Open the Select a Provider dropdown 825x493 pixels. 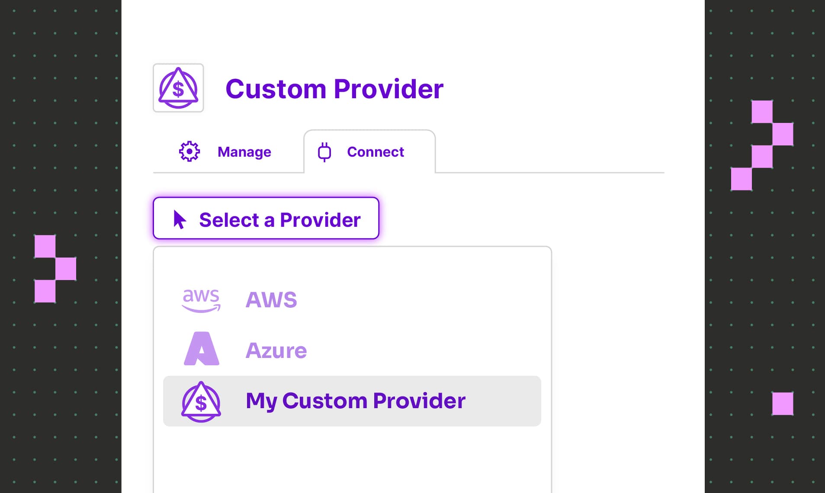coord(266,218)
